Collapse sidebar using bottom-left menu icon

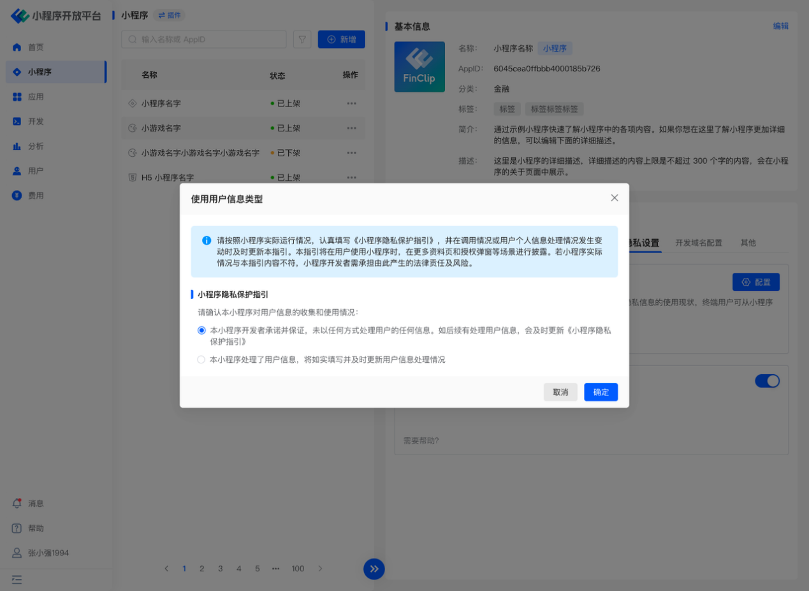tap(17, 580)
